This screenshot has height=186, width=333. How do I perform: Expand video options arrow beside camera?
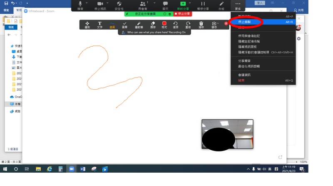pyautogui.click(x=107, y=3)
